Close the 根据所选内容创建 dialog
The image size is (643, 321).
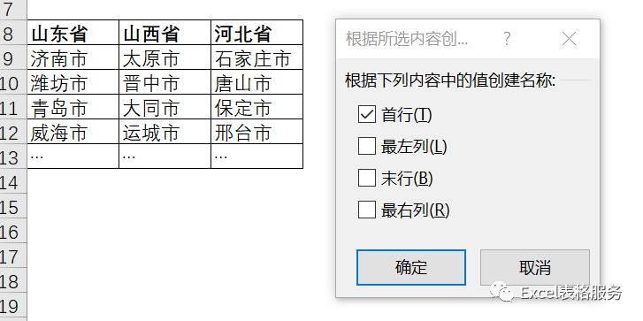pyautogui.click(x=570, y=40)
